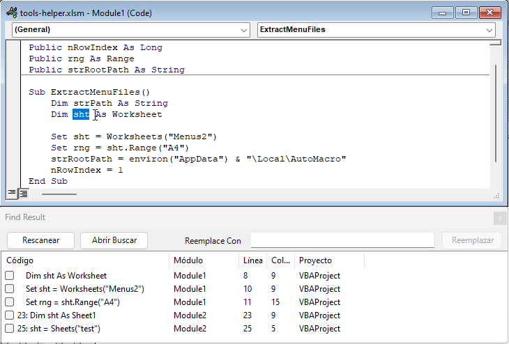Click the Col value 15 cell

275,302
